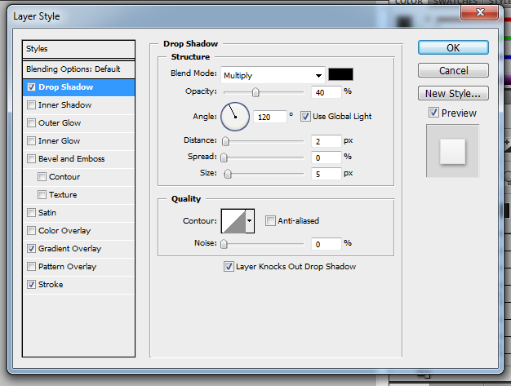The image size is (511, 386).
Task: Toggle Layer Knocks Out Drop Shadow
Action: [229, 267]
